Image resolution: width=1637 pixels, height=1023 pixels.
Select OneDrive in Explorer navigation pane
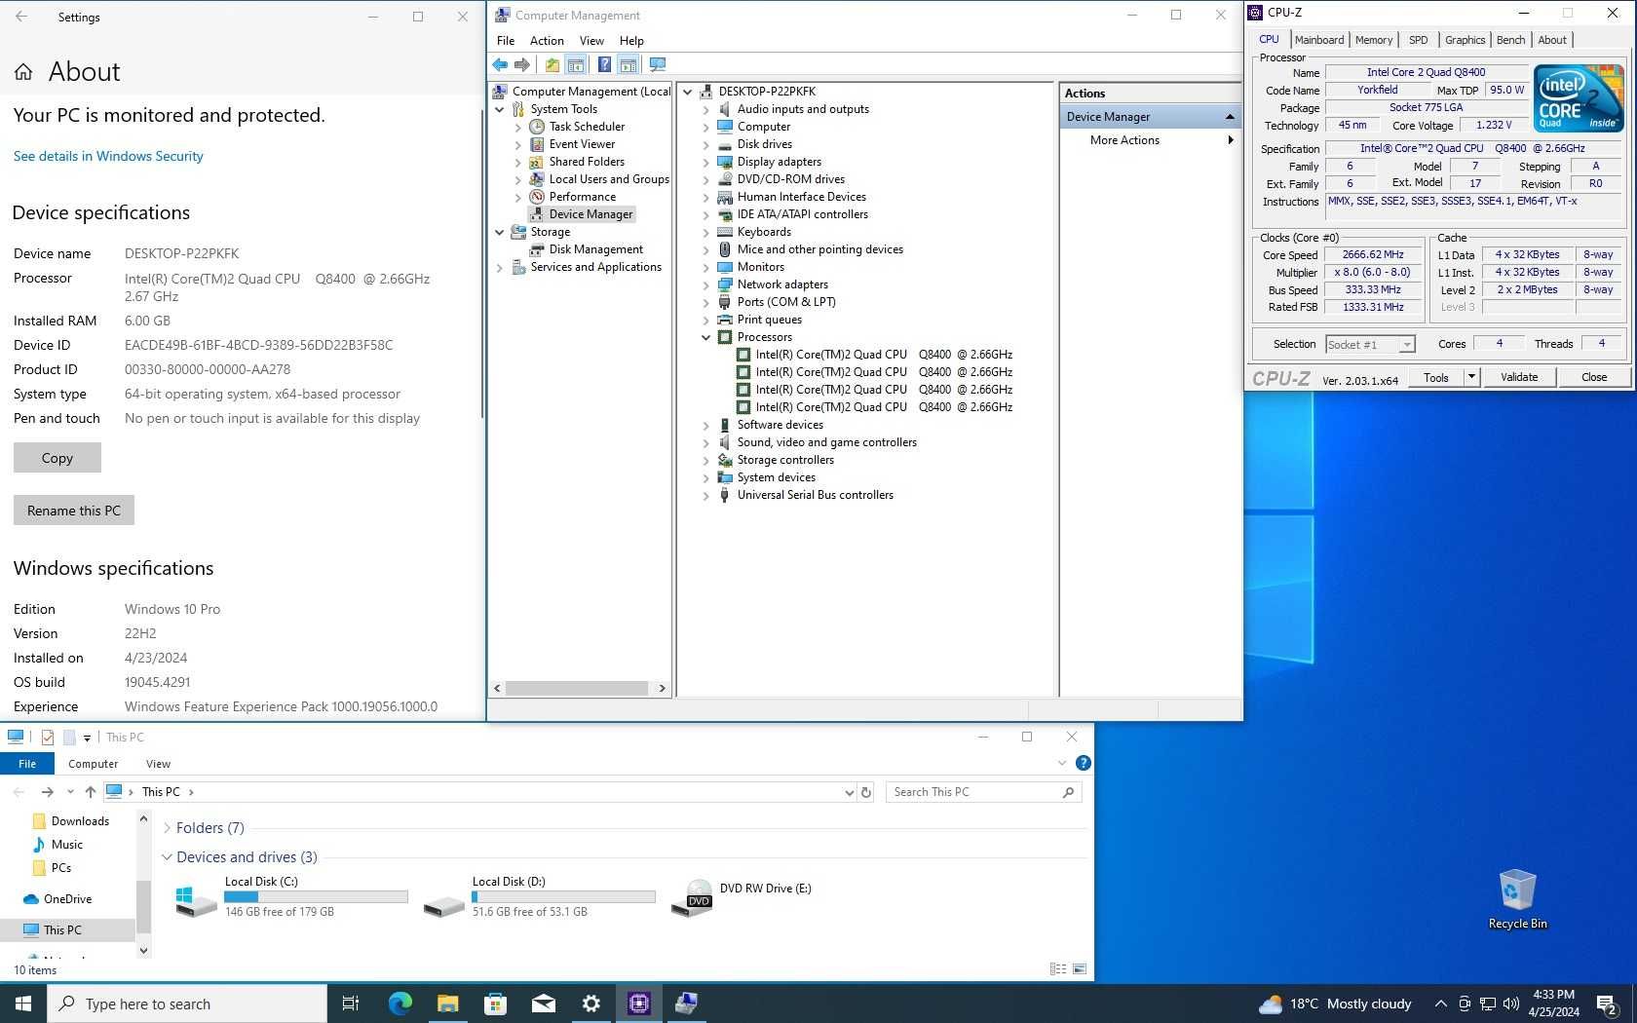(67, 899)
